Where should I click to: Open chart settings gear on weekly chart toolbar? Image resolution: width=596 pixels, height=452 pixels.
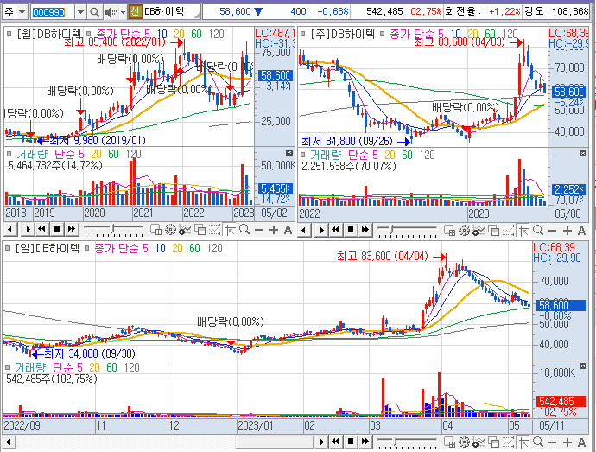[464, 231]
